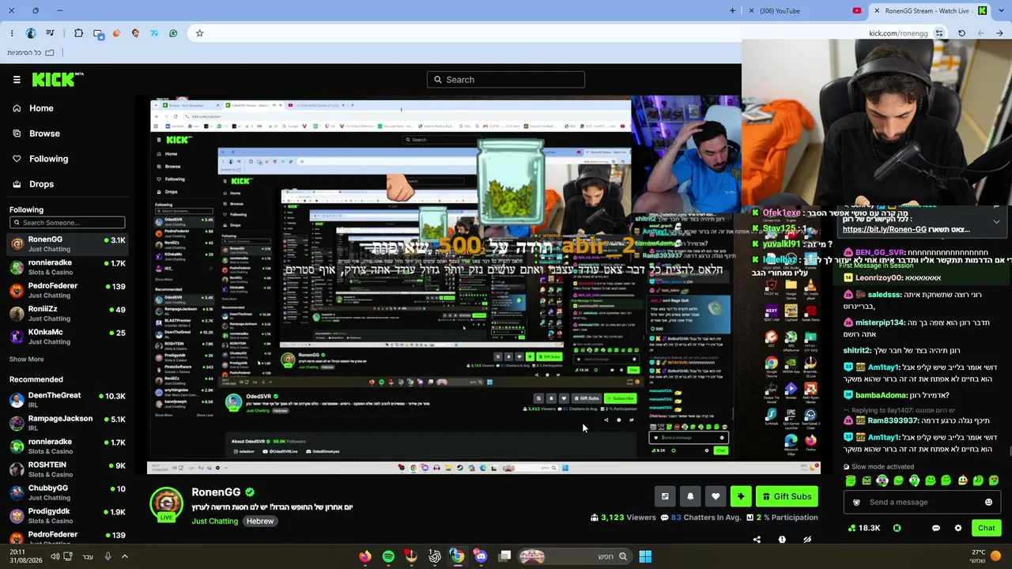This screenshot has height=569, width=1012.
Task: Click the Just Chatting category link under RonenGG
Action: point(214,522)
